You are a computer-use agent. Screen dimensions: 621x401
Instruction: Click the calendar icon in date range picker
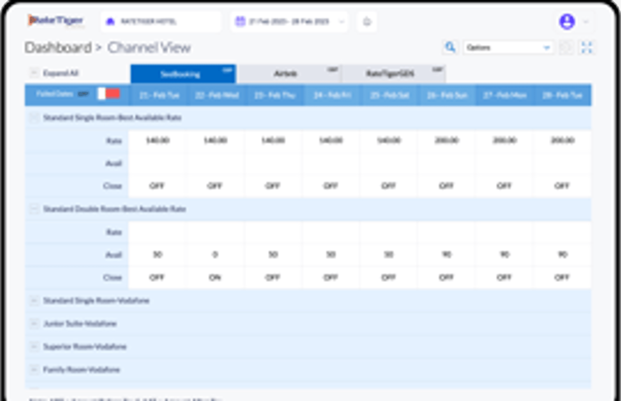click(x=240, y=21)
